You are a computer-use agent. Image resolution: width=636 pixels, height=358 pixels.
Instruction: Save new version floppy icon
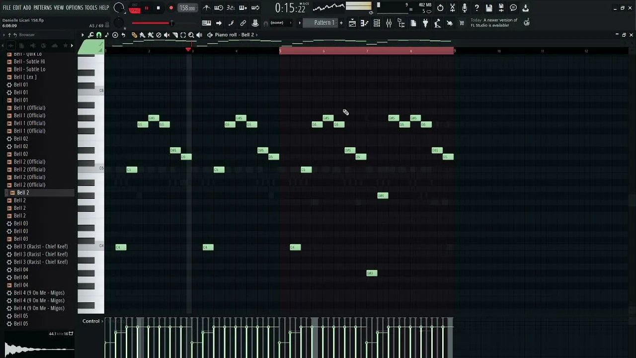tap(501, 8)
